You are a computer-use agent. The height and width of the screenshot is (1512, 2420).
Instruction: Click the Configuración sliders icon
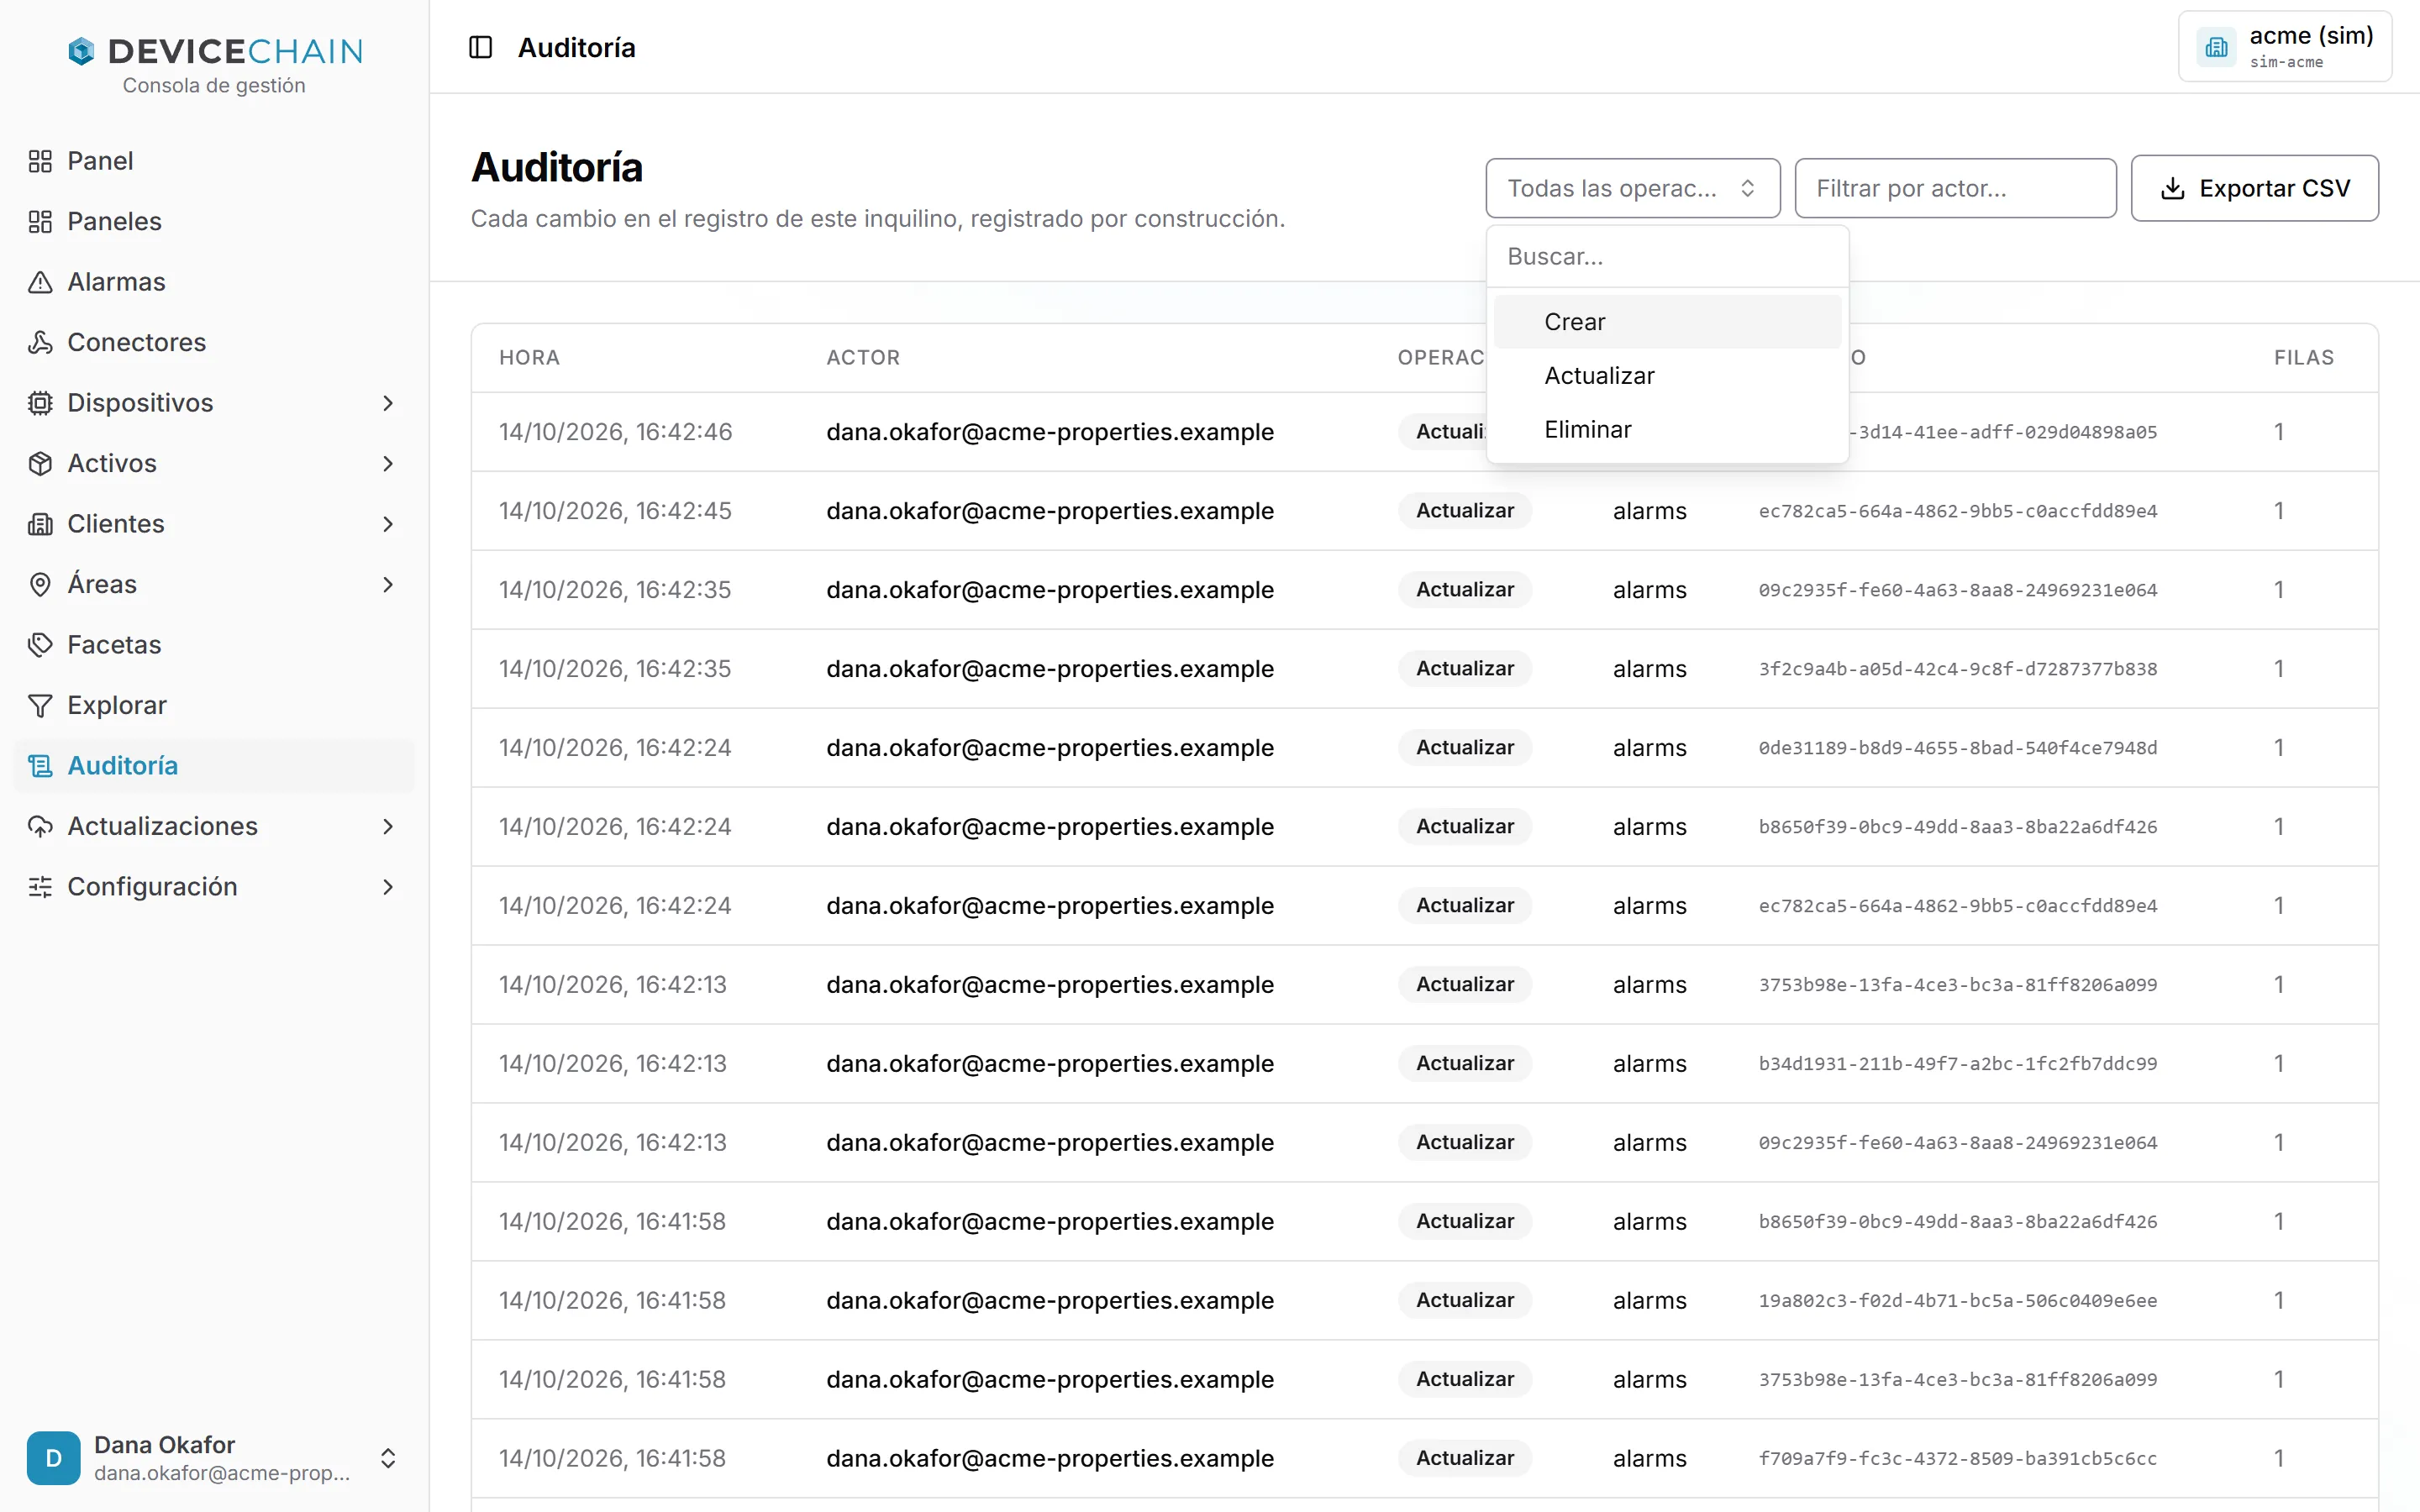(x=40, y=887)
